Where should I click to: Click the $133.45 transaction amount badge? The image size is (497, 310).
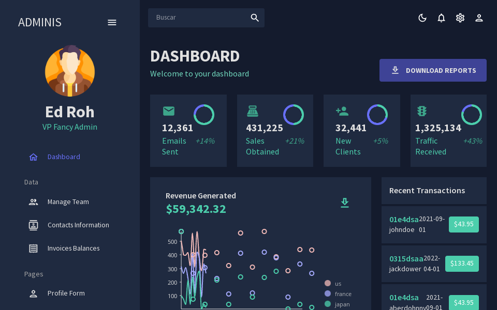point(462,263)
